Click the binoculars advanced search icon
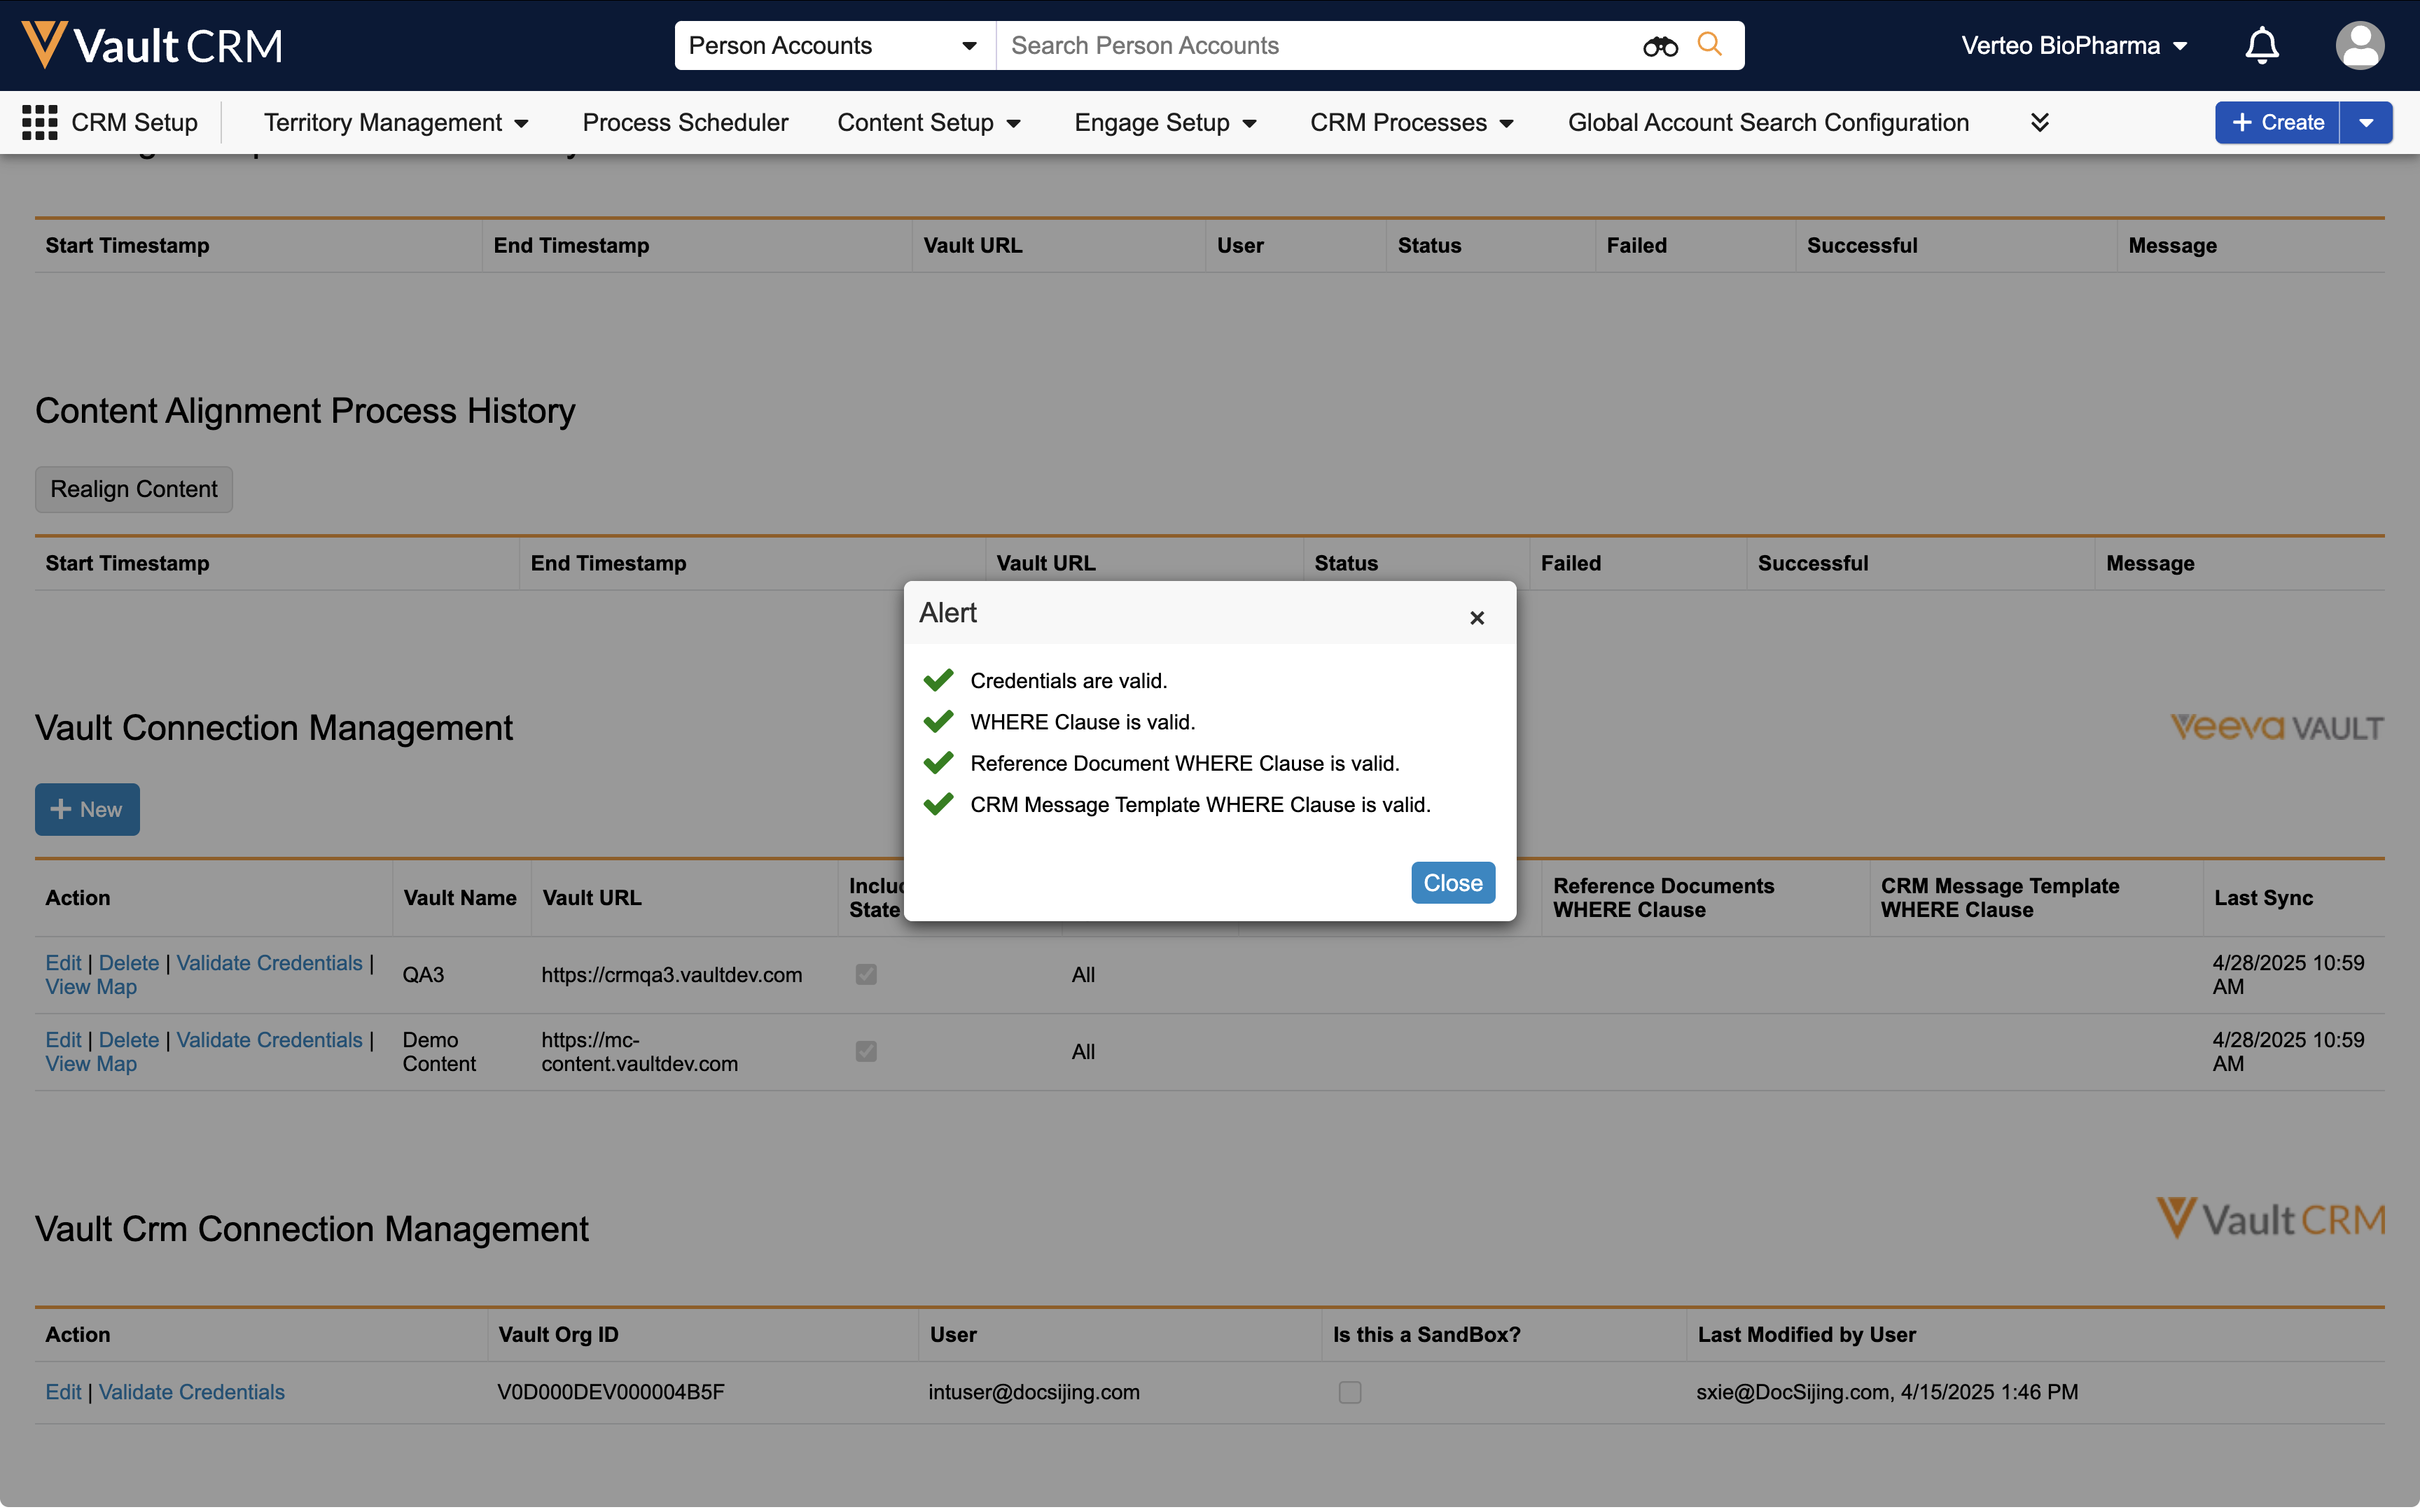Image resolution: width=2420 pixels, height=1512 pixels. pyautogui.click(x=1660, y=46)
